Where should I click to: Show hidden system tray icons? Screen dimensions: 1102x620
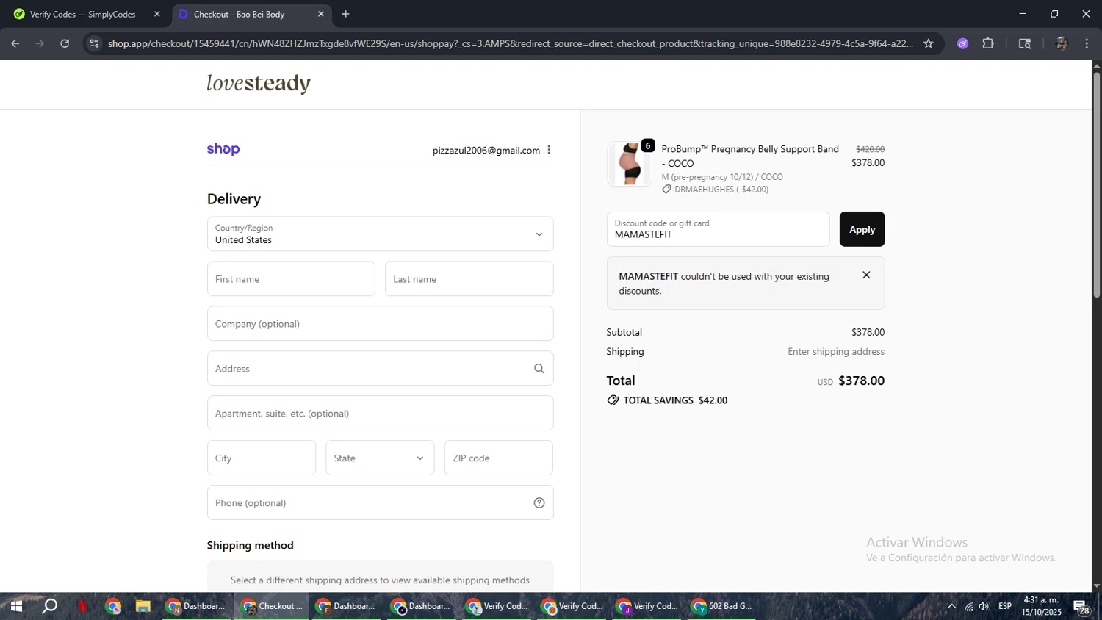click(x=951, y=606)
